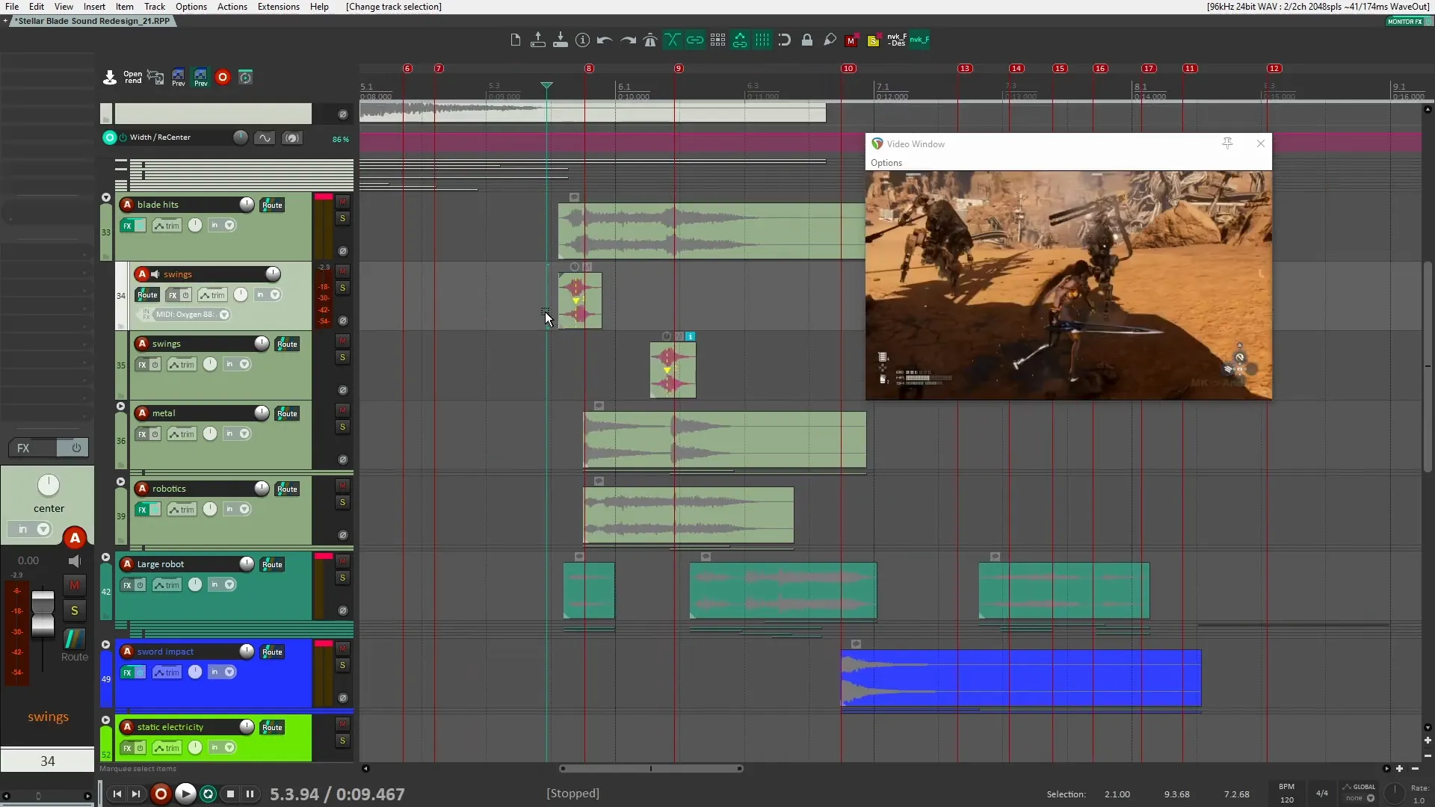Click the metronome toolbar icon
The width and height of the screenshot is (1435, 807).
(x=650, y=40)
